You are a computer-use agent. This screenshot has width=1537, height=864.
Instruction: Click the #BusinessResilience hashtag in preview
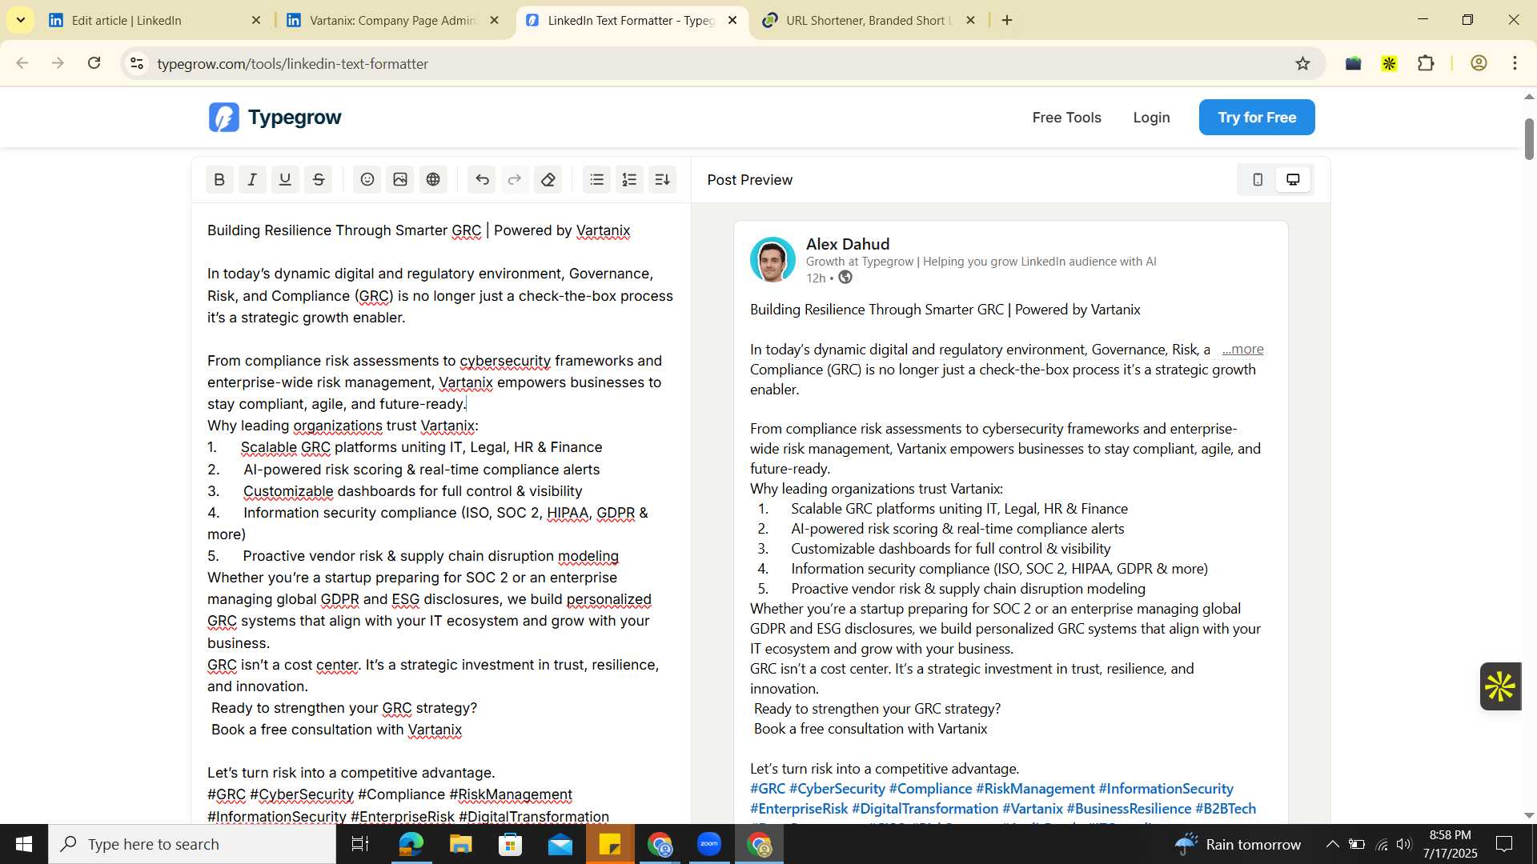[1129, 809]
